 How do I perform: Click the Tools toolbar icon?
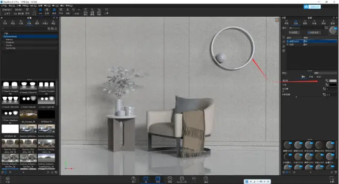(106, 11)
